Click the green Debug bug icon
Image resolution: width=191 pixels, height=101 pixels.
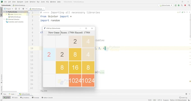pyautogui.click(x=179, y=5)
